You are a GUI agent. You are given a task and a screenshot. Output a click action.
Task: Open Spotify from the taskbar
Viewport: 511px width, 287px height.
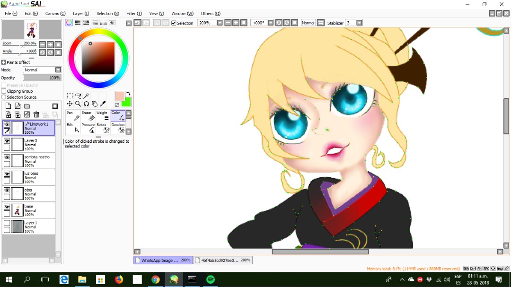(211, 279)
